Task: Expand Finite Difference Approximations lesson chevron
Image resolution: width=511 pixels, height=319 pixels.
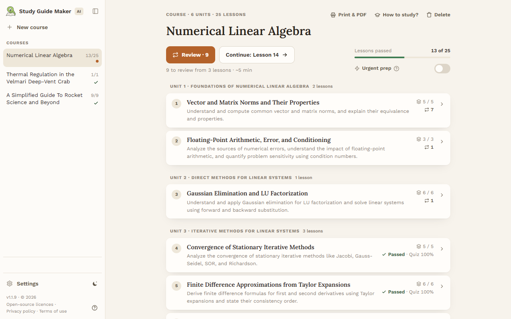Action: 442,286
